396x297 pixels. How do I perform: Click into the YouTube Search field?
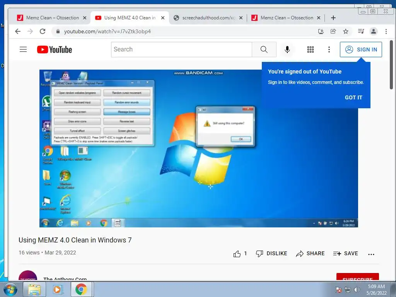tap(181, 49)
